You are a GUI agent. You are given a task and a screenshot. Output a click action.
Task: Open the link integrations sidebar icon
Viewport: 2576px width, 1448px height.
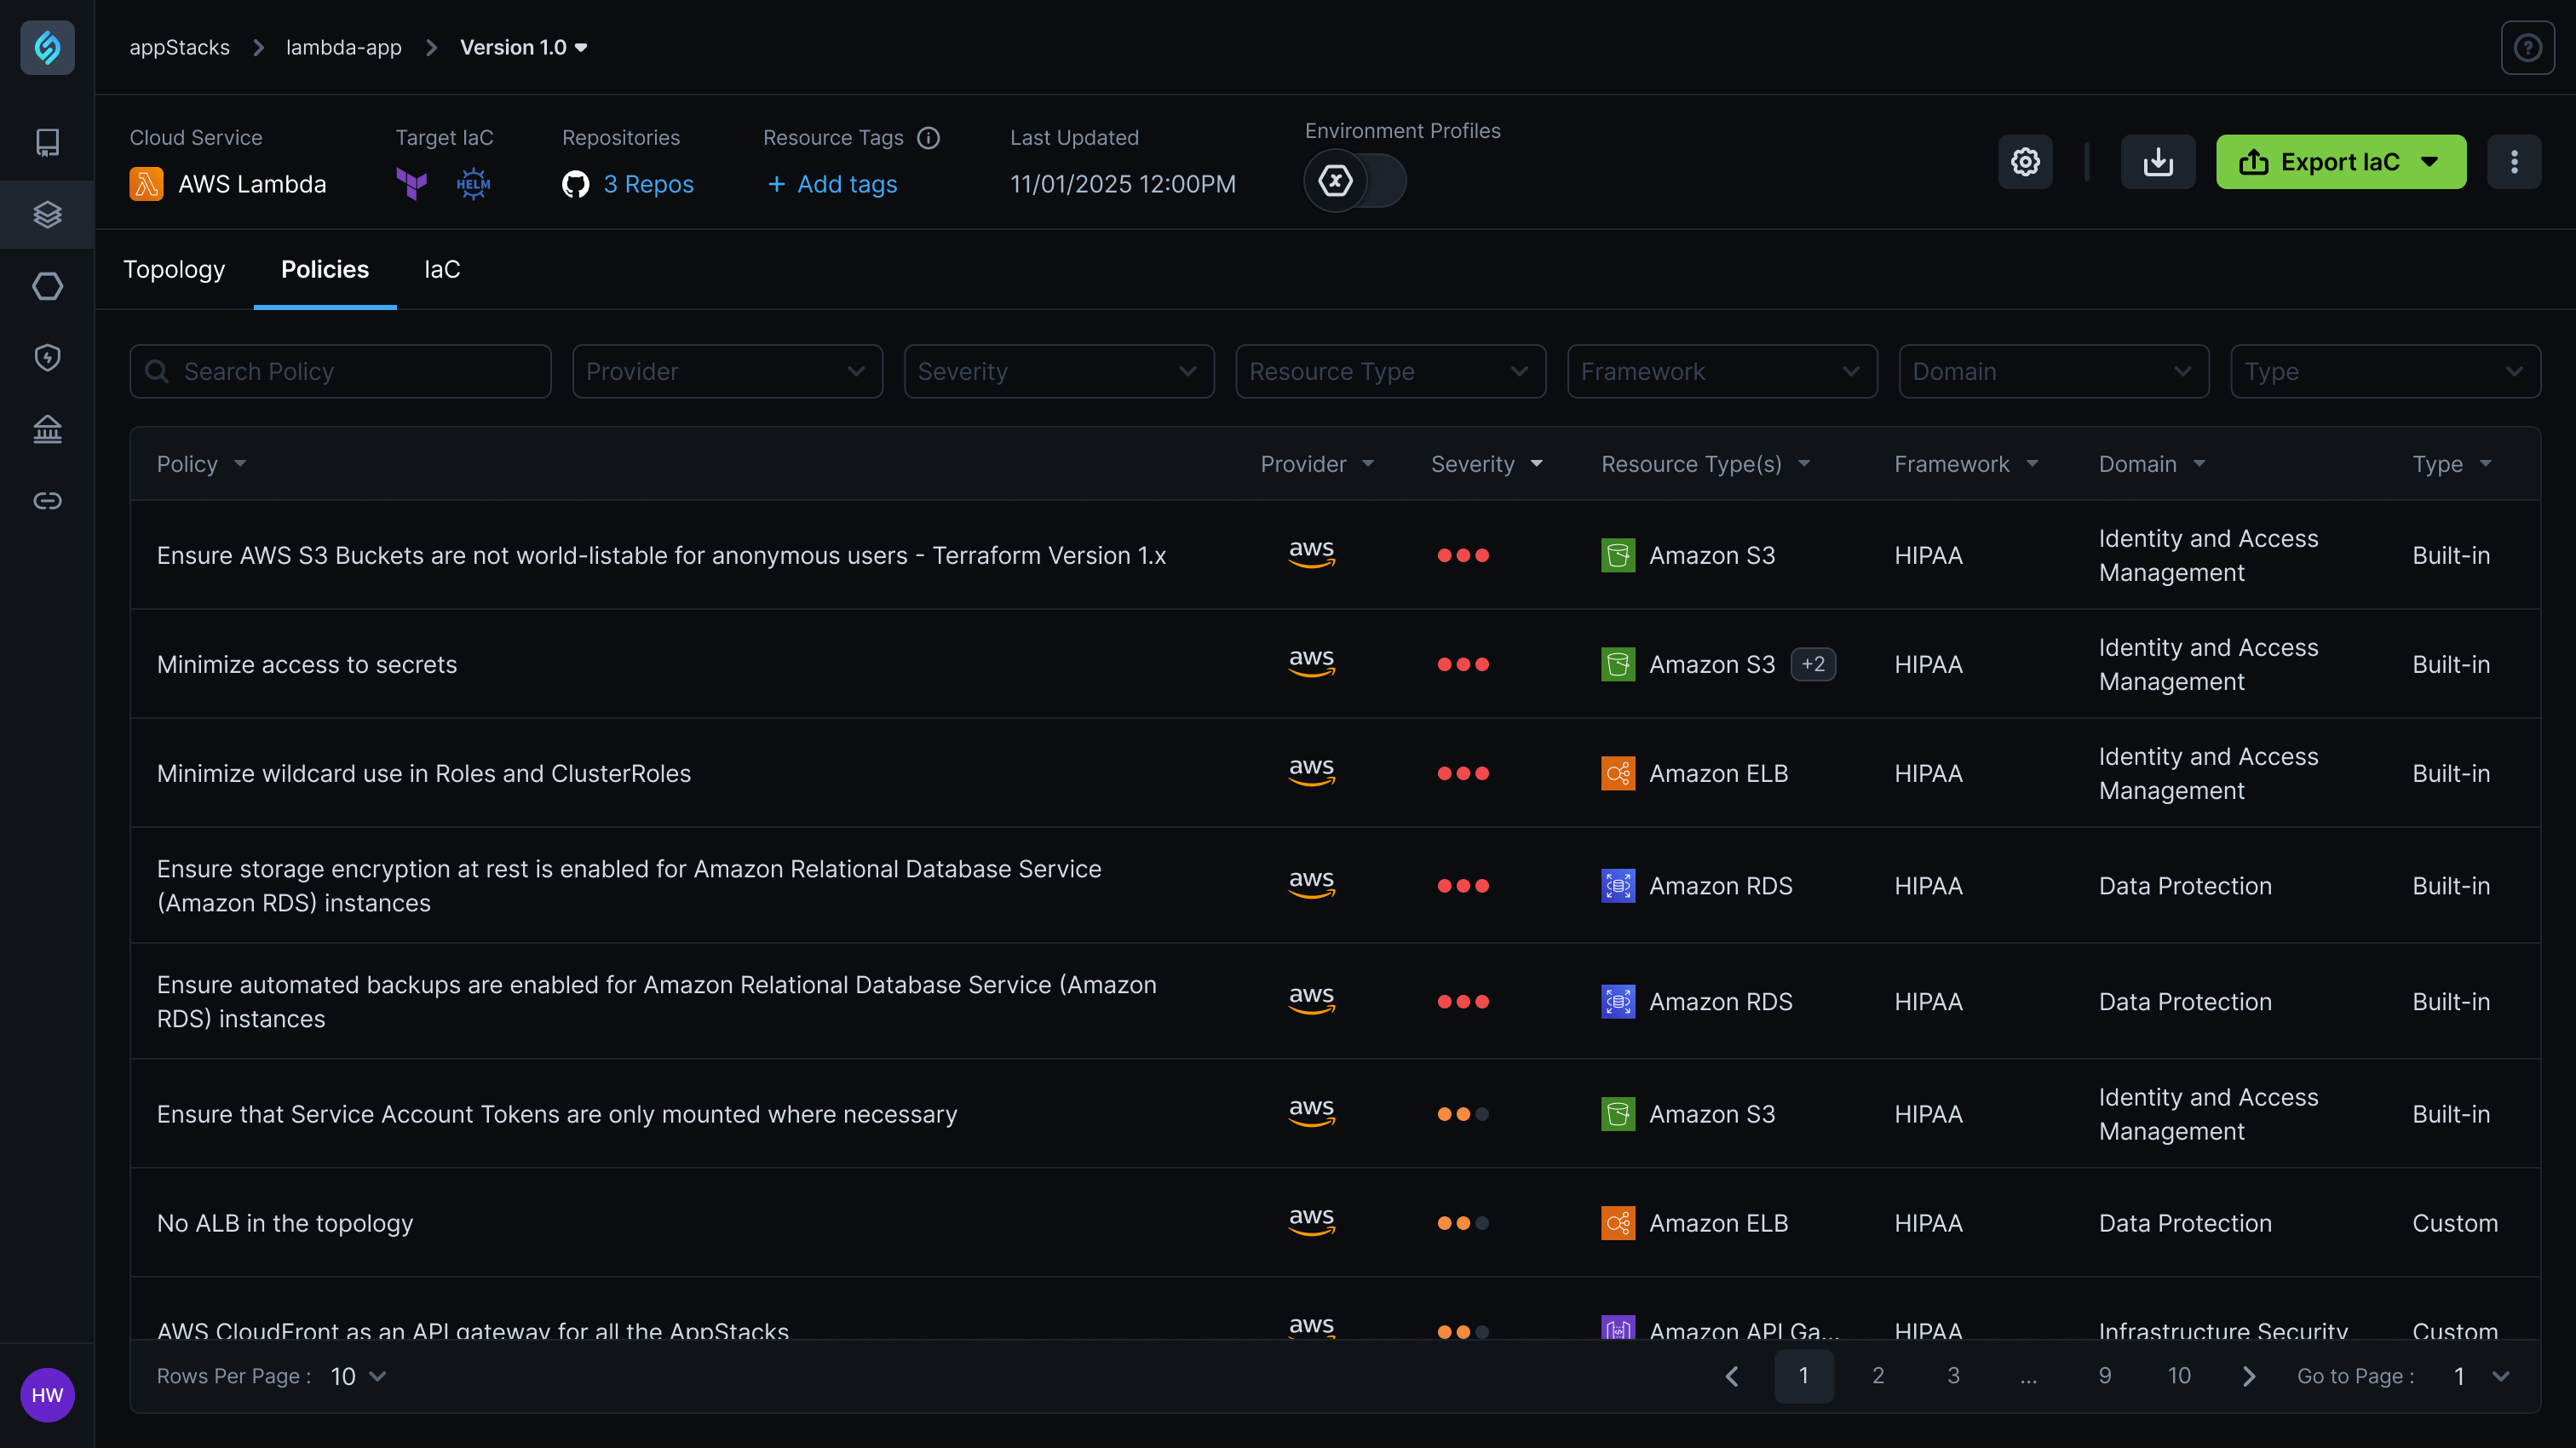tap(47, 500)
